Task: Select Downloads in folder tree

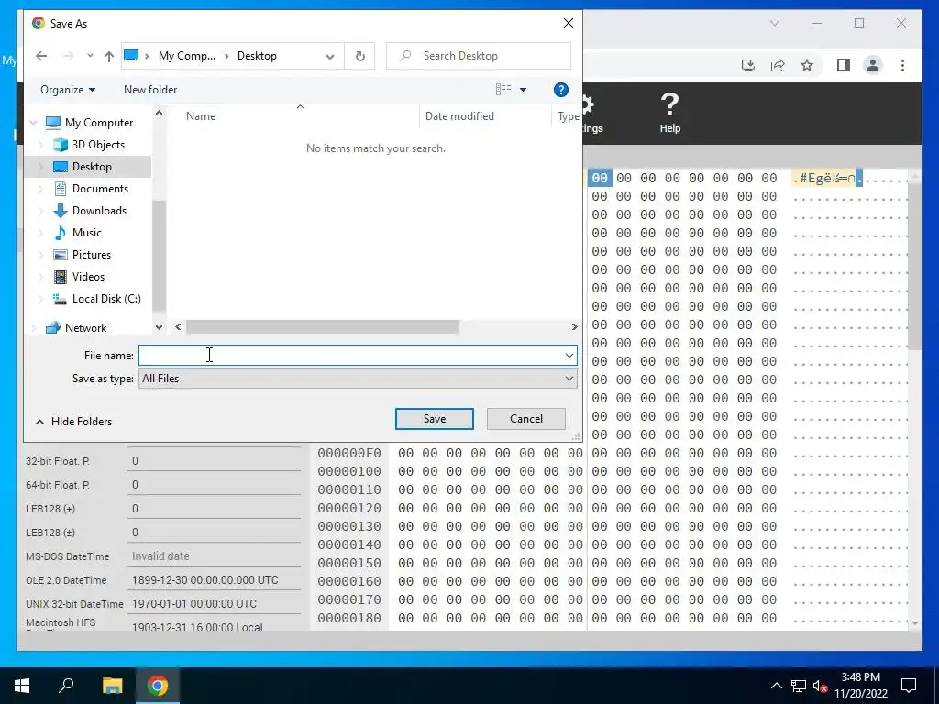Action: tap(99, 211)
